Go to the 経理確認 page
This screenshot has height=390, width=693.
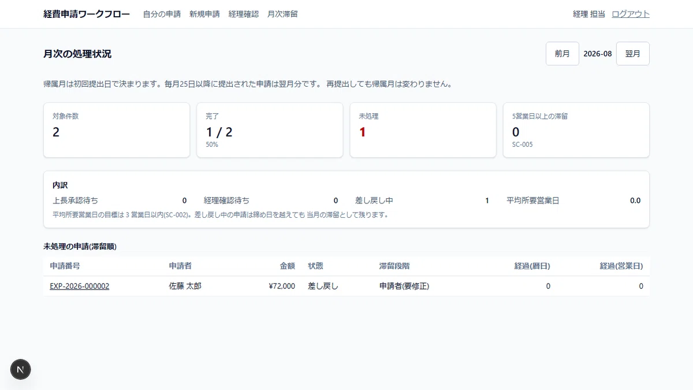[244, 14]
